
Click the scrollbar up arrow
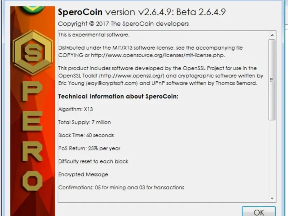point(273,35)
